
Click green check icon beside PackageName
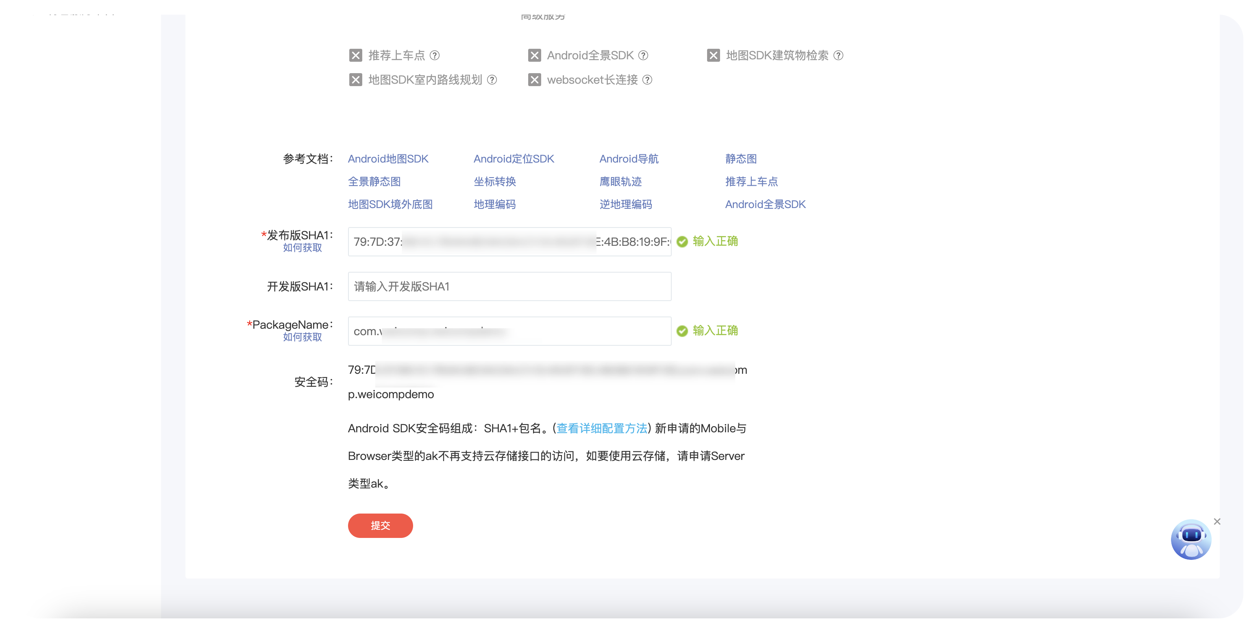click(x=682, y=331)
